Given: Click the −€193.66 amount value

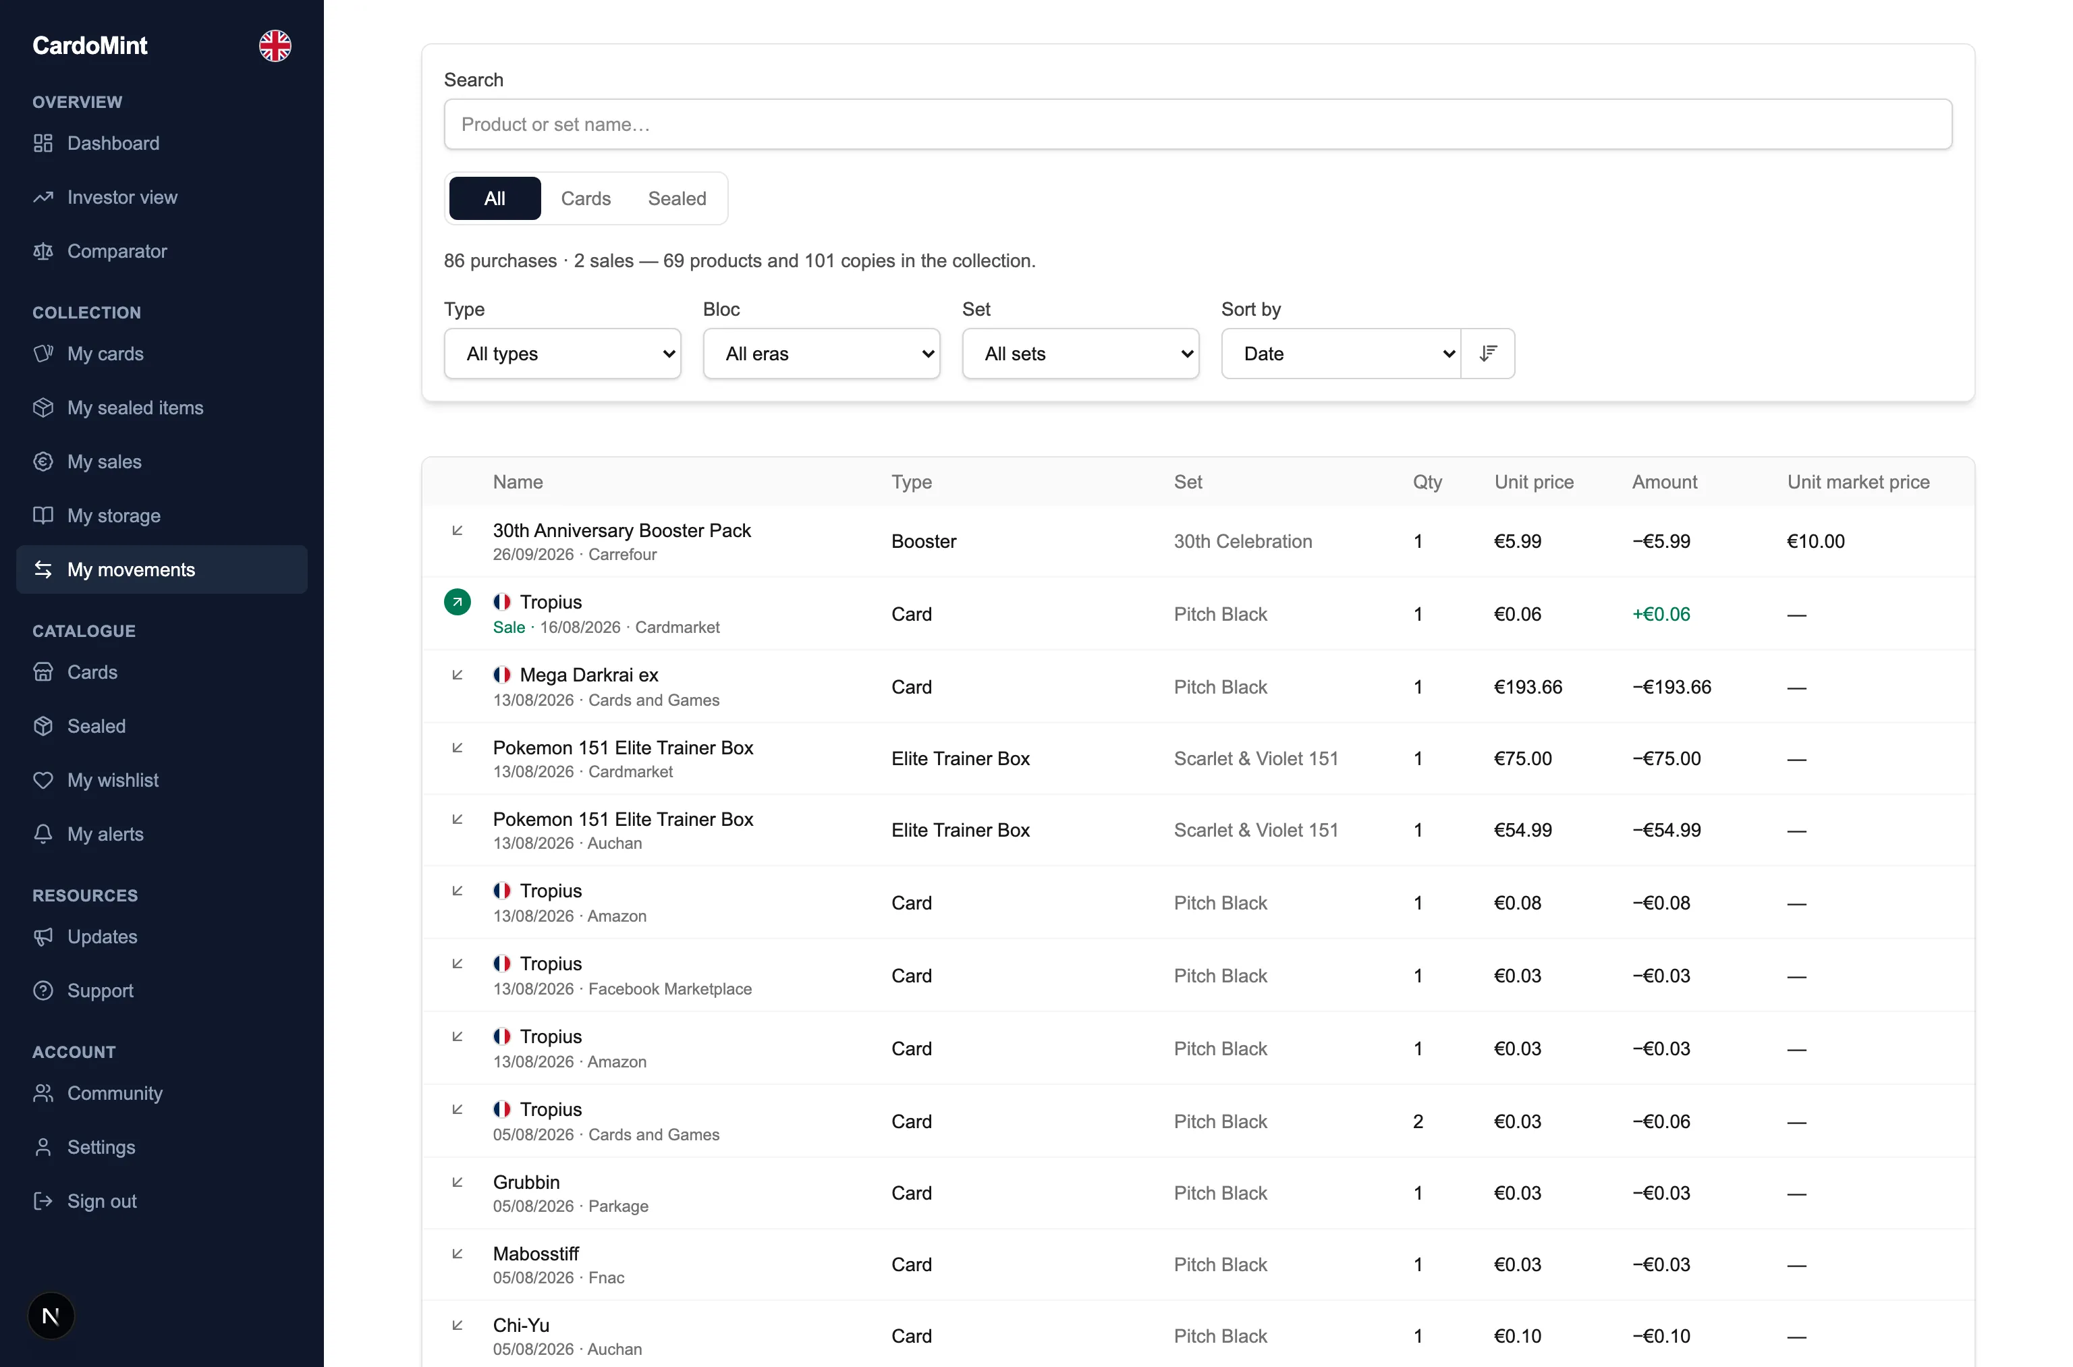Looking at the screenshot, I should pyautogui.click(x=1671, y=687).
